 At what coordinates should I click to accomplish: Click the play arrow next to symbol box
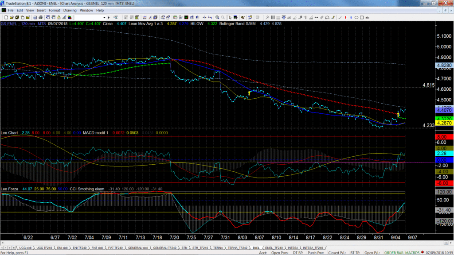tap(109, 17)
